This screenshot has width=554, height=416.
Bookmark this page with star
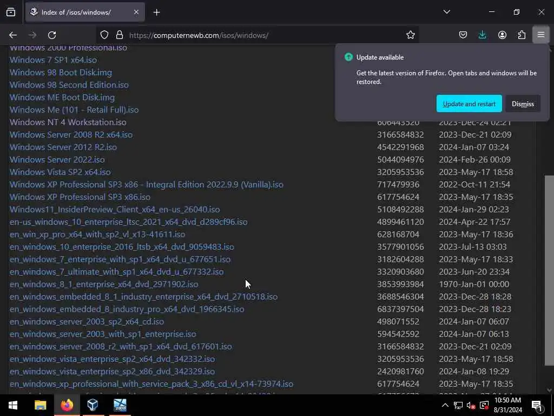click(x=410, y=35)
